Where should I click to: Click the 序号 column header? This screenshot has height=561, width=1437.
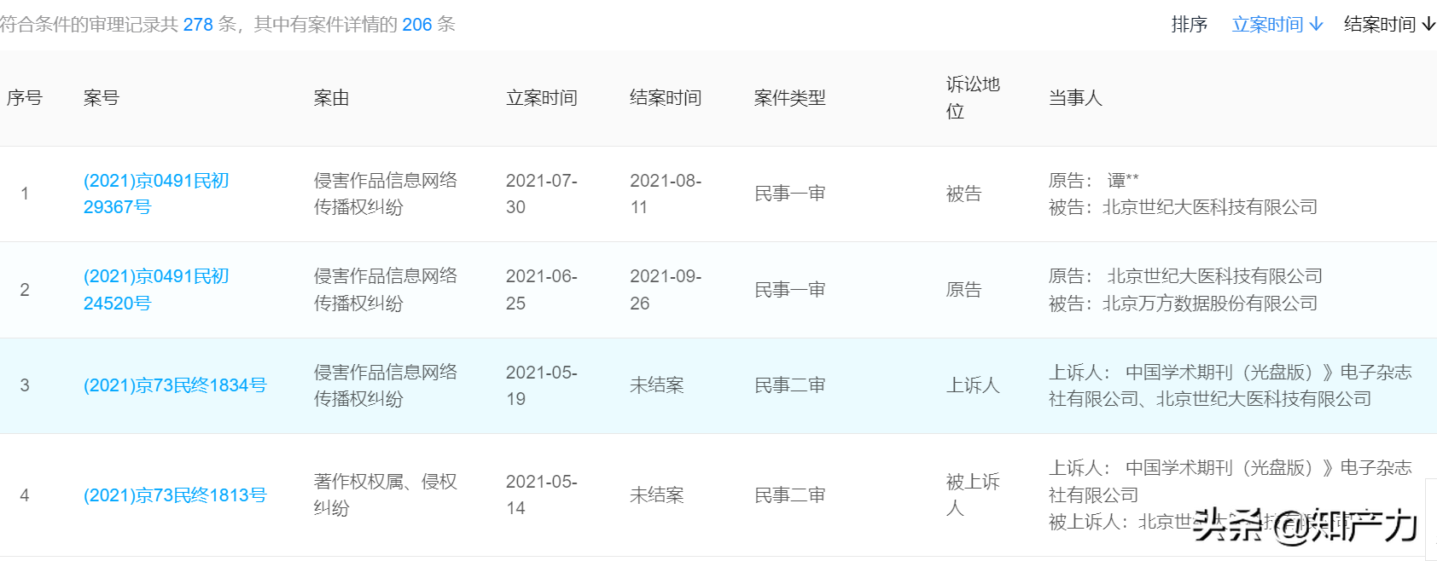25,98
